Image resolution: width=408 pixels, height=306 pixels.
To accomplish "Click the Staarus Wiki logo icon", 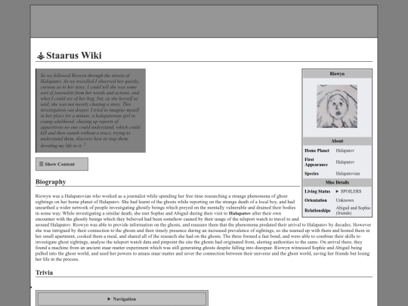I will [41, 56].
